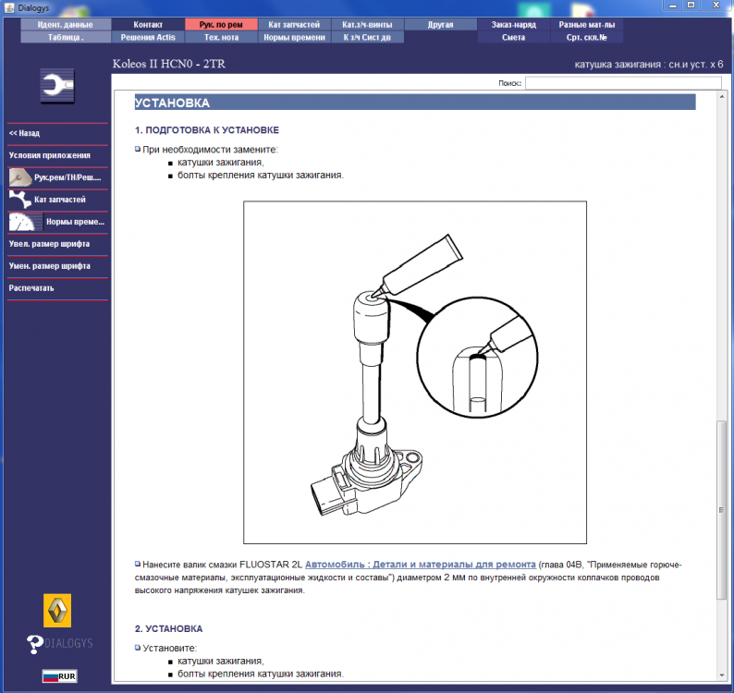Click Распечатать to print the page

tap(57, 288)
